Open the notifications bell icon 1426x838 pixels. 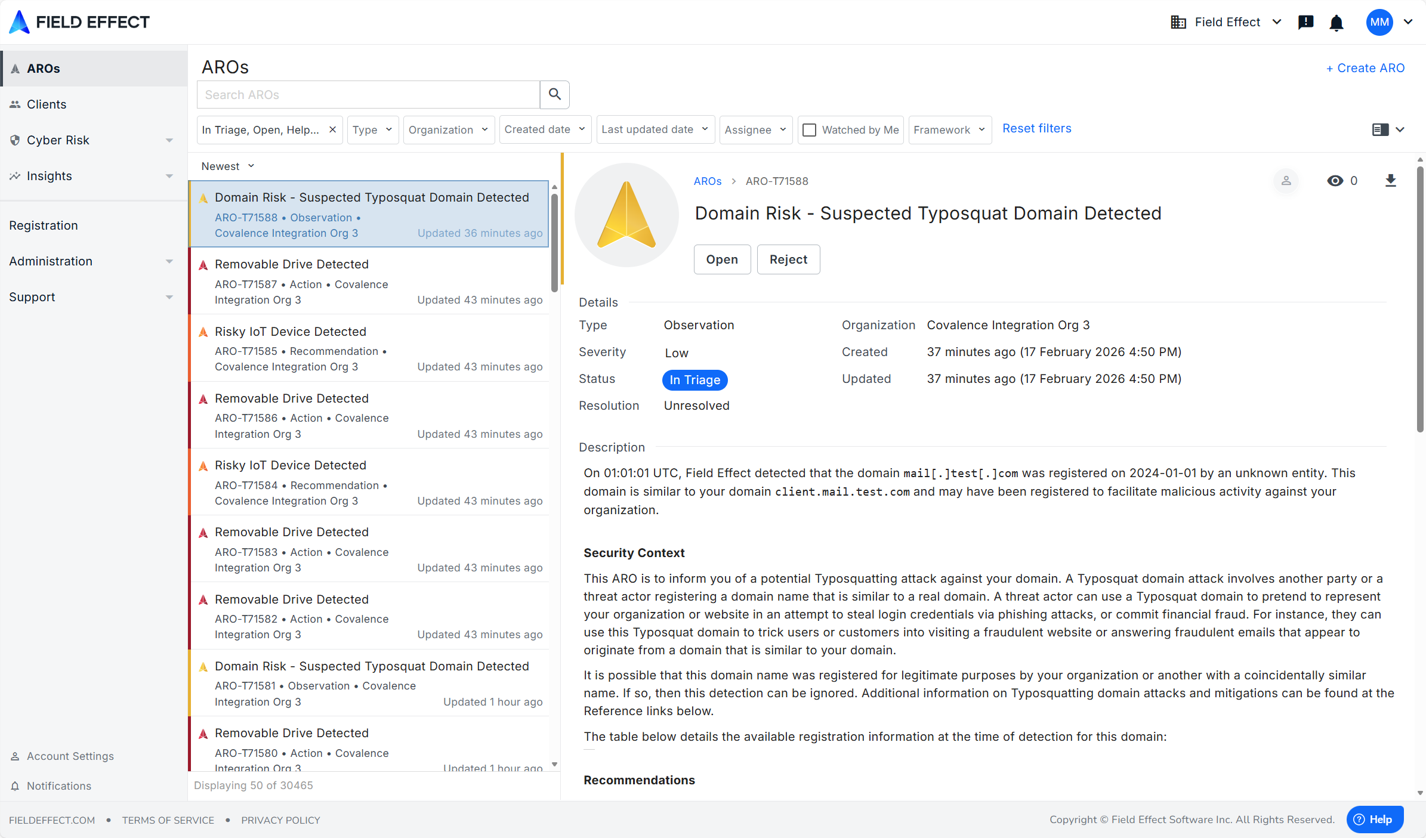click(1337, 23)
